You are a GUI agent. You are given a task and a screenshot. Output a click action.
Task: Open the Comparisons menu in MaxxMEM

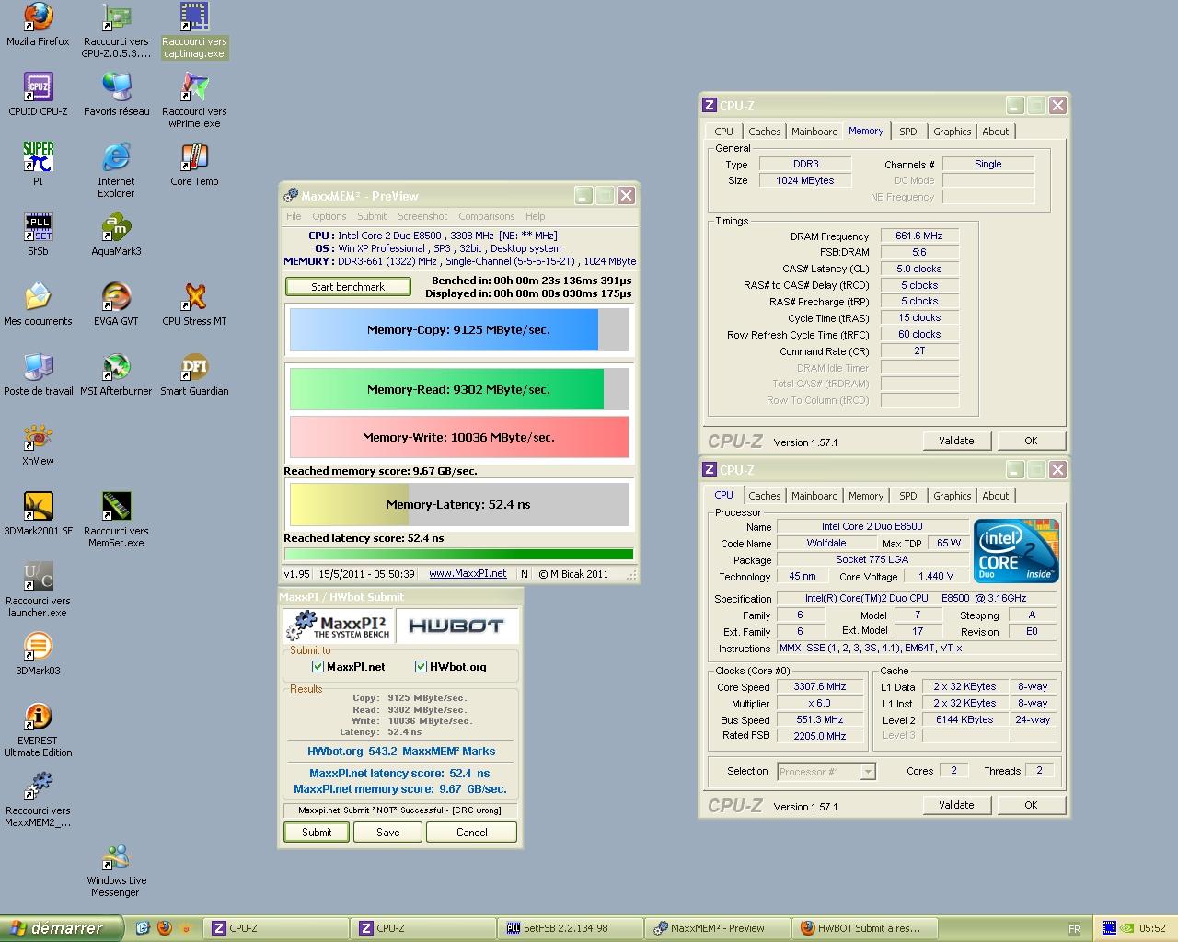pos(487,216)
